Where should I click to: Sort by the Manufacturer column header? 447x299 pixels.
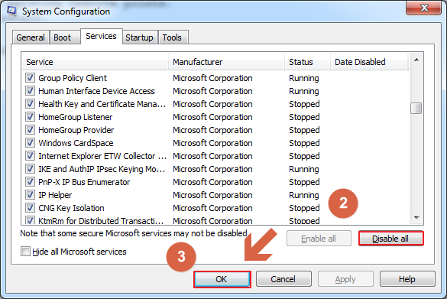[227, 62]
